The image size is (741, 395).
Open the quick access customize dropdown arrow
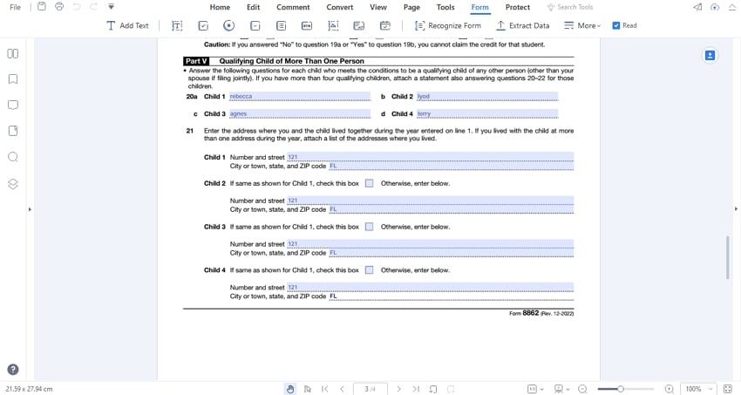[111, 7]
